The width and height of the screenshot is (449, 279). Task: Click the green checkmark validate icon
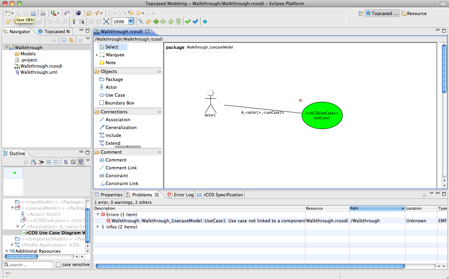click(188, 22)
